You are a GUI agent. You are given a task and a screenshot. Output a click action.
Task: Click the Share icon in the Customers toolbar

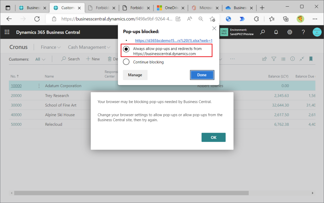coord(264,59)
